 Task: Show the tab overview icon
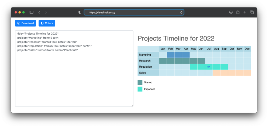(252, 12)
